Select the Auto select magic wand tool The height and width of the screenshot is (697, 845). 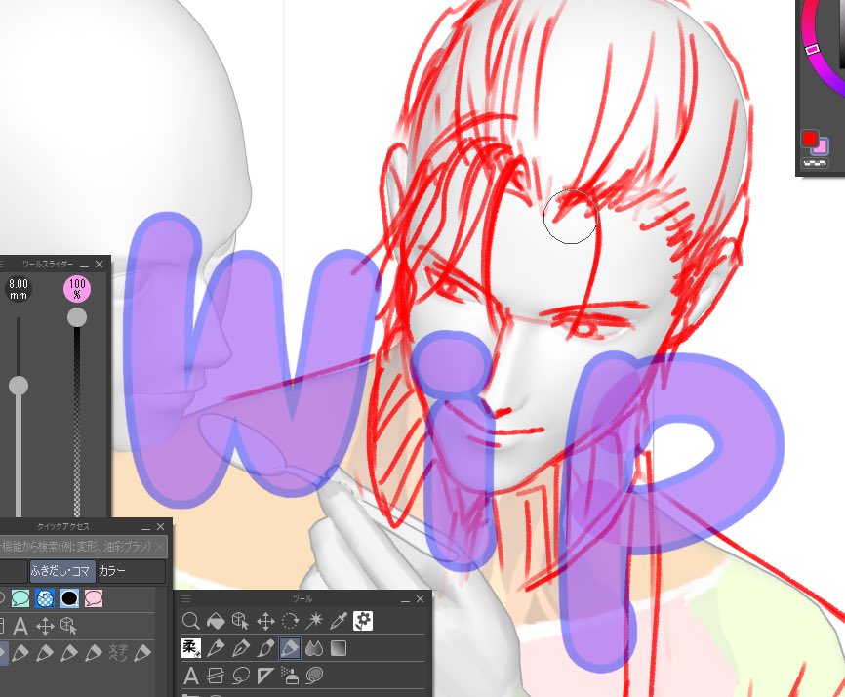314,621
